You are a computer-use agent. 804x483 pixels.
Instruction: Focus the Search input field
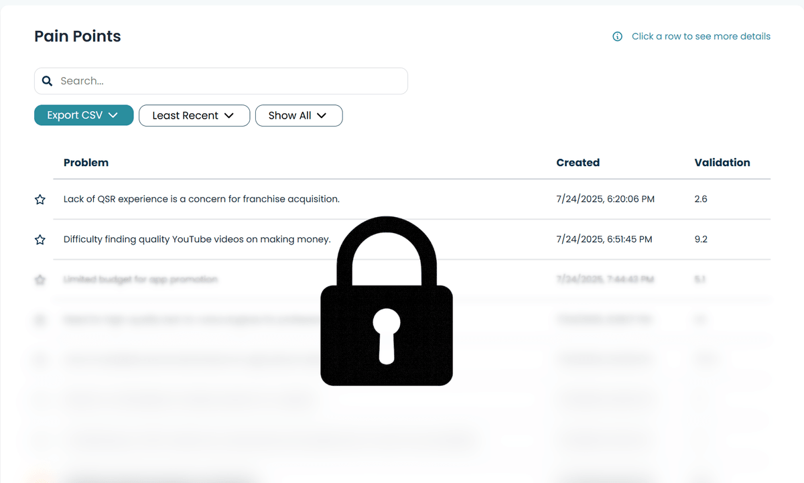[228, 81]
